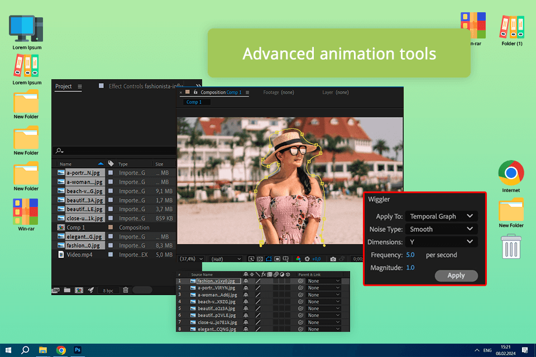Toggle quality switch on a-woman layer
Image resolution: width=536 pixels, height=357 pixels.
pos(258,295)
